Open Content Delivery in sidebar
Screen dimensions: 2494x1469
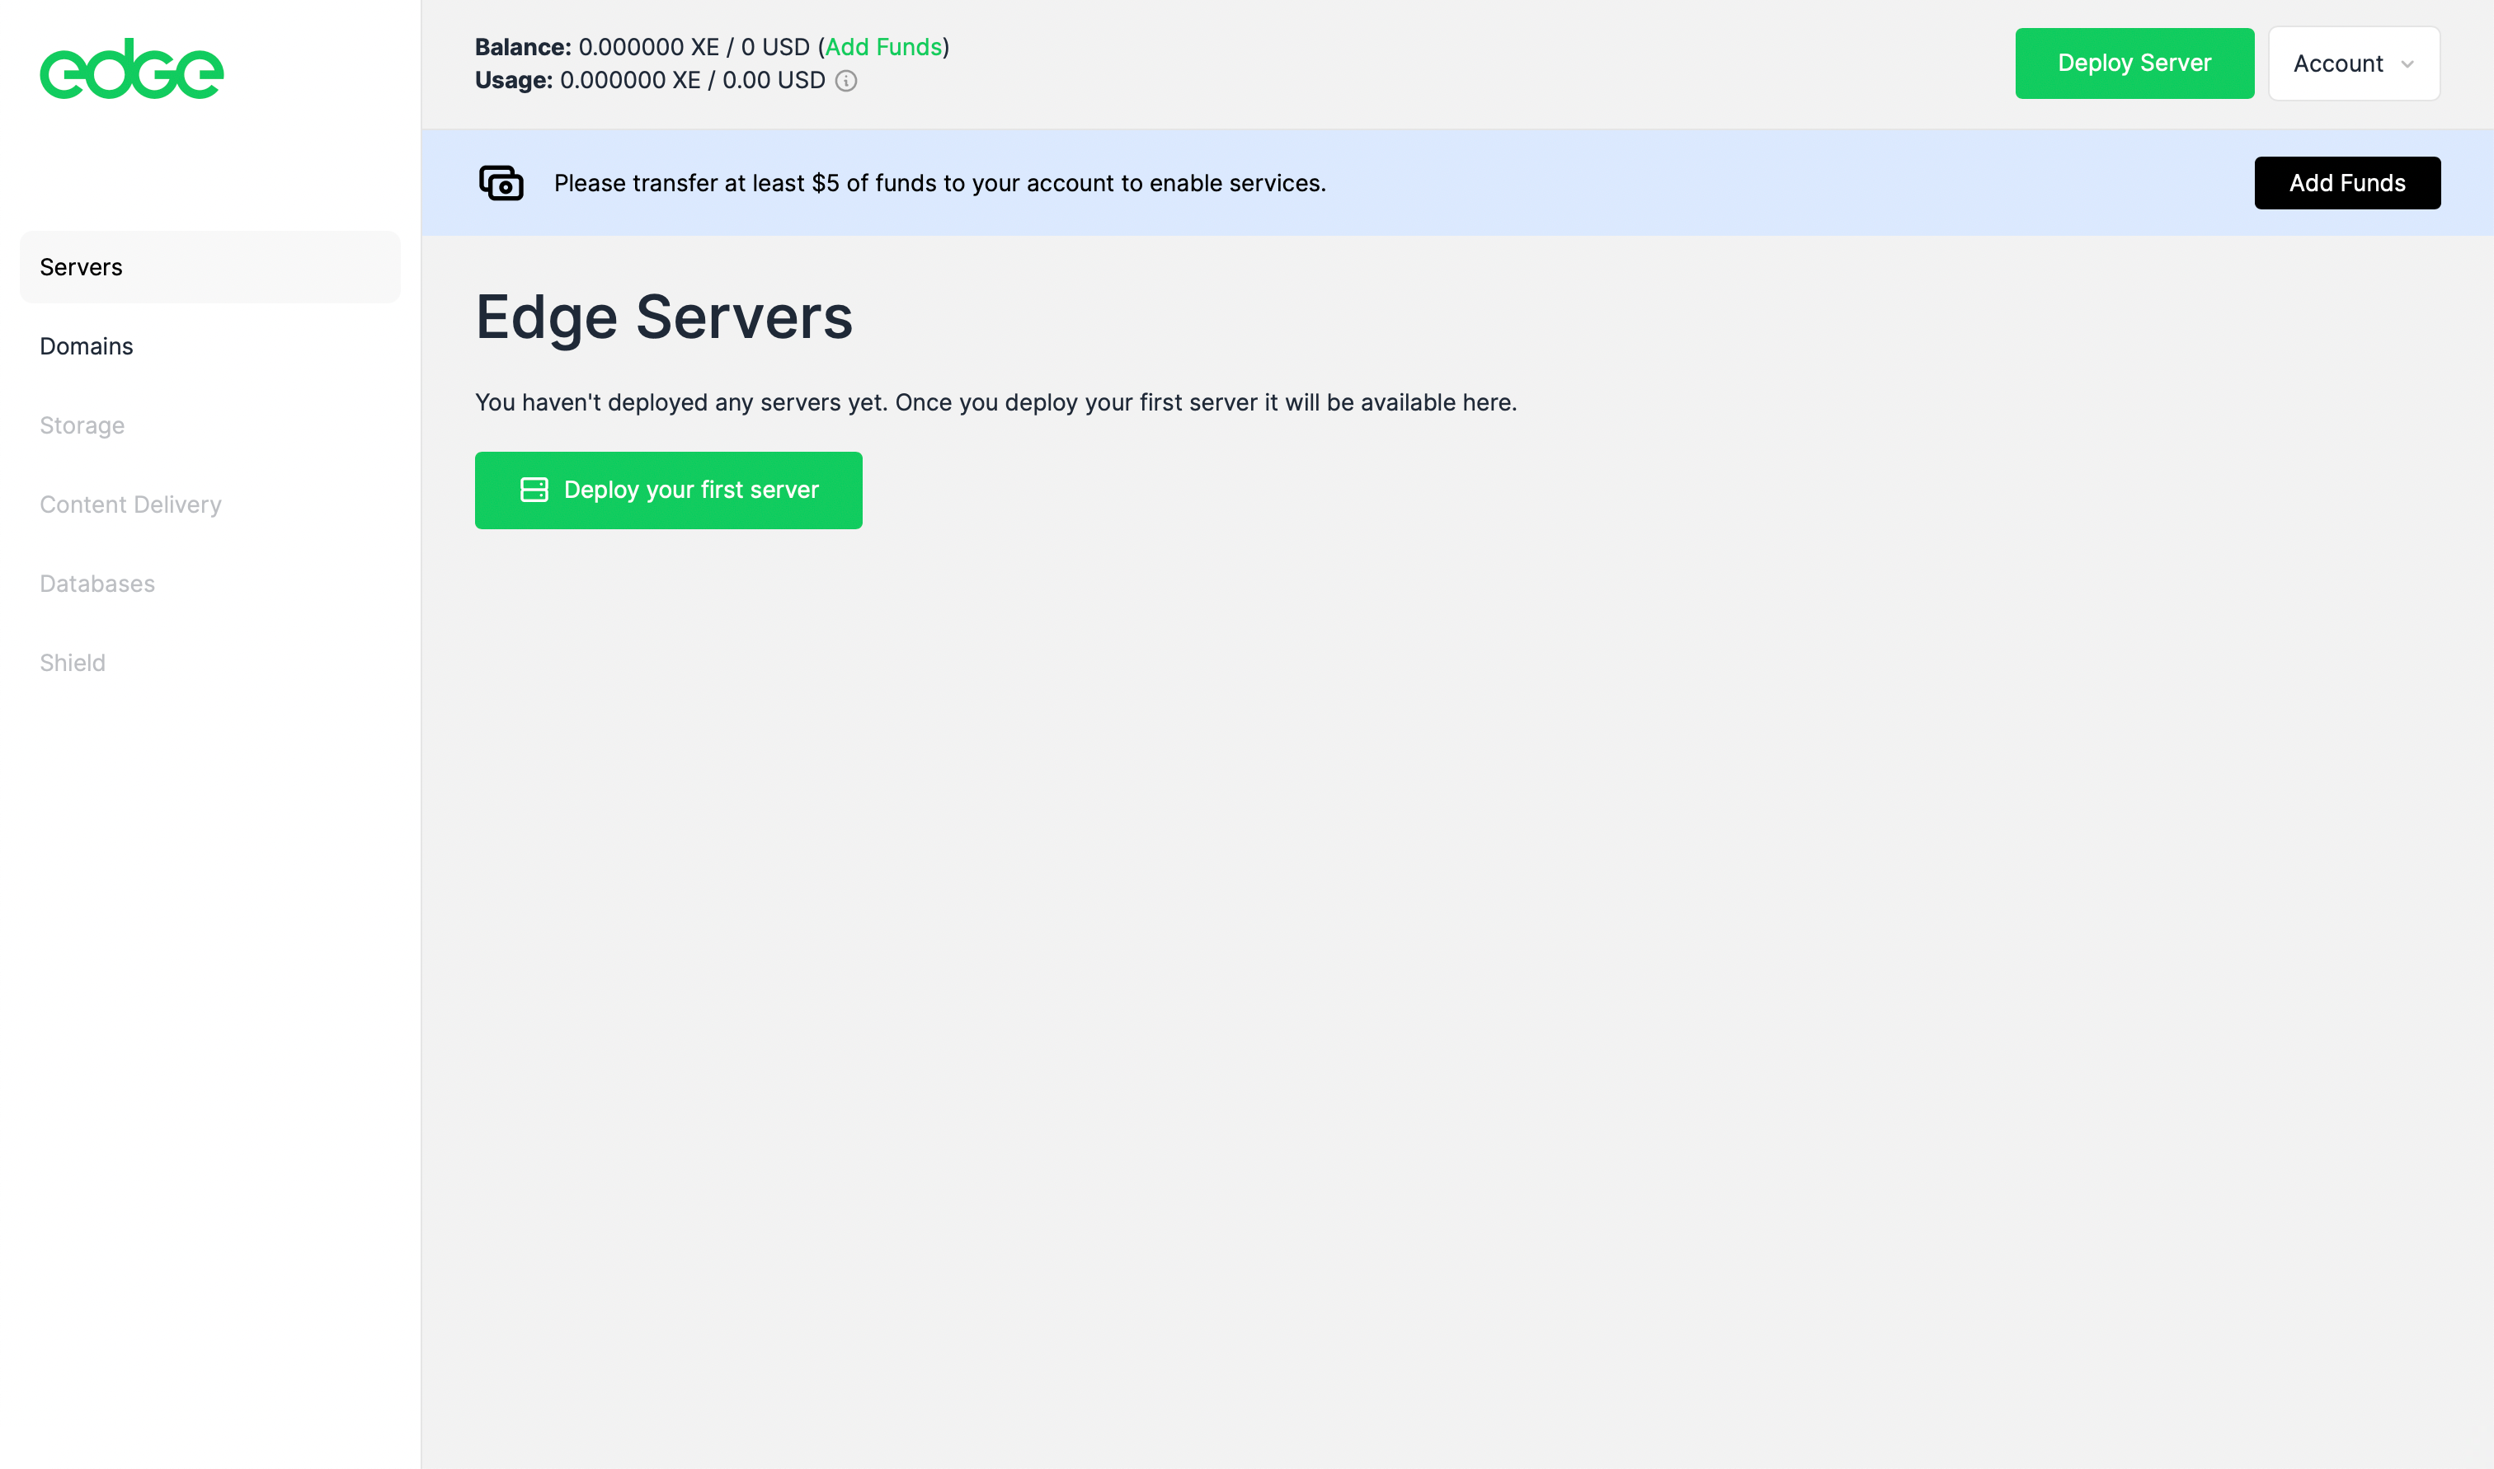pyautogui.click(x=130, y=505)
